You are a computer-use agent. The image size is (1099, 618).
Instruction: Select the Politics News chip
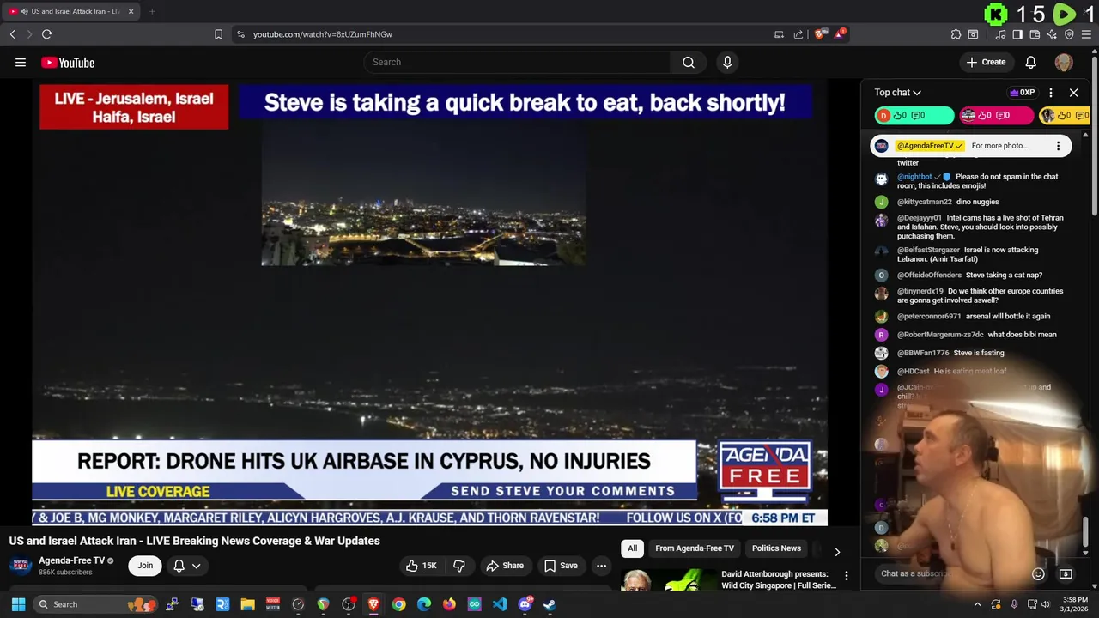[776, 548]
